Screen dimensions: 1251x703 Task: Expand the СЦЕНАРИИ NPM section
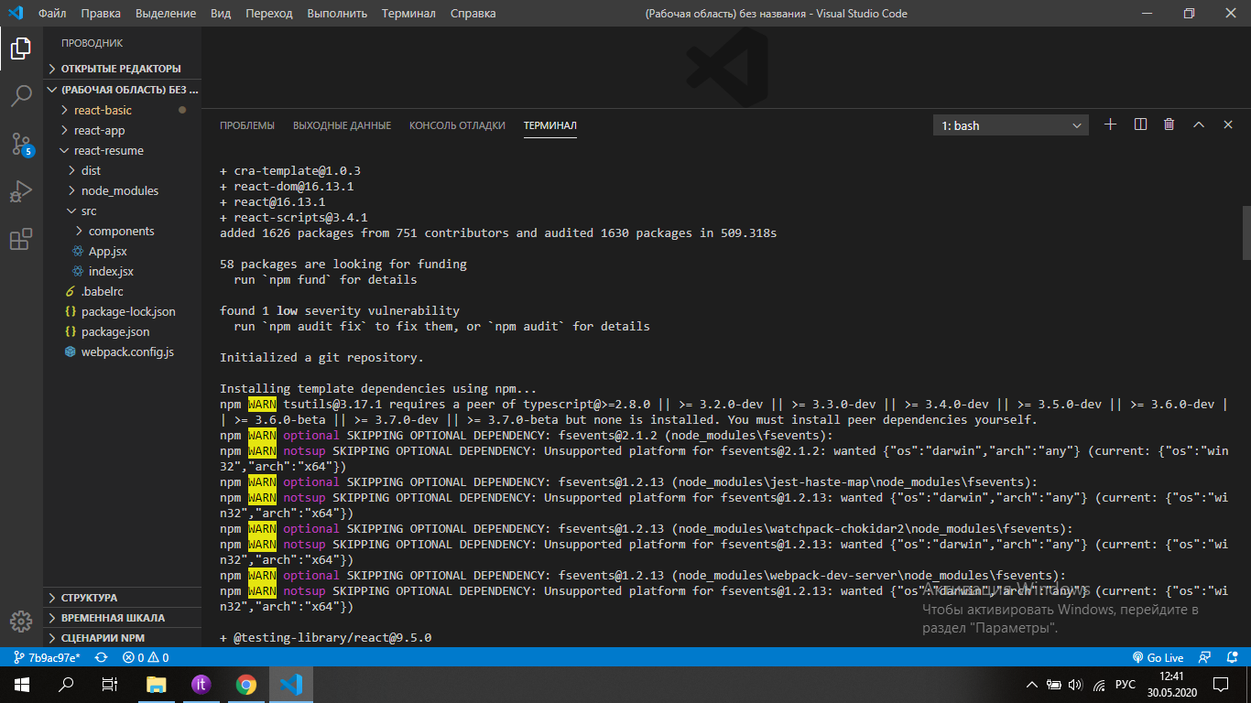[123, 638]
